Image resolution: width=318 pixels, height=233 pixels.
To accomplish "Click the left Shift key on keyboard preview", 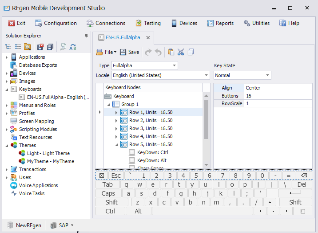I will pos(111,202).
